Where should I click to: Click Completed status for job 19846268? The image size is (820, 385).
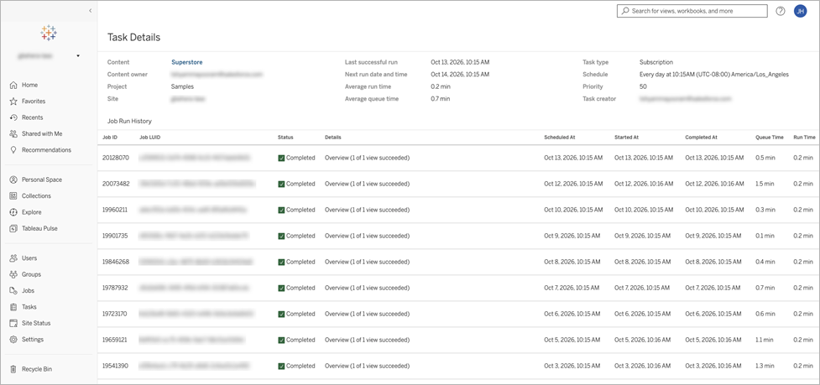pos(296,263)
